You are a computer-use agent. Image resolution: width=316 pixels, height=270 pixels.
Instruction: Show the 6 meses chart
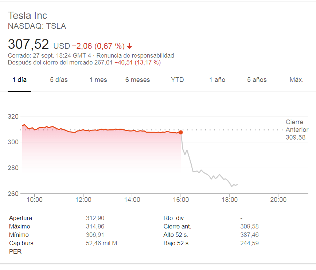pyautogui.click(x=137, y=80)
